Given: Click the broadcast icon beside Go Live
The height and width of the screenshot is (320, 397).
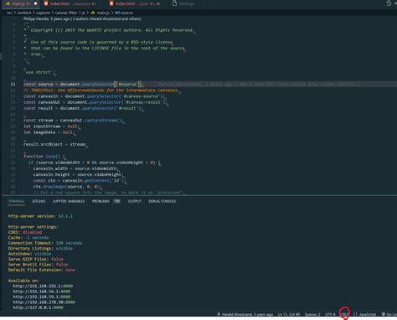Looking at the screenshot, I should tap(383, 314).
